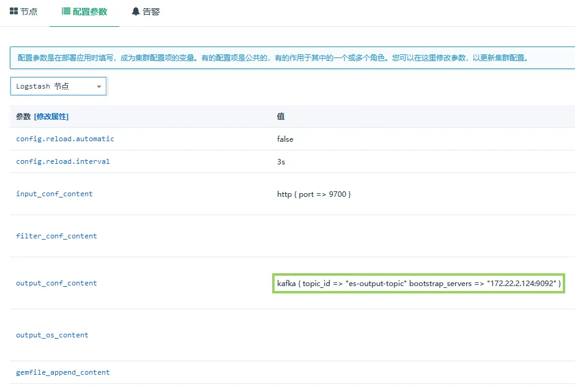The width and height of the screenshot is (575, 390).
Task: Open the input_conf_content parameter
Action: pyautogui.click(x=54, y=194)
